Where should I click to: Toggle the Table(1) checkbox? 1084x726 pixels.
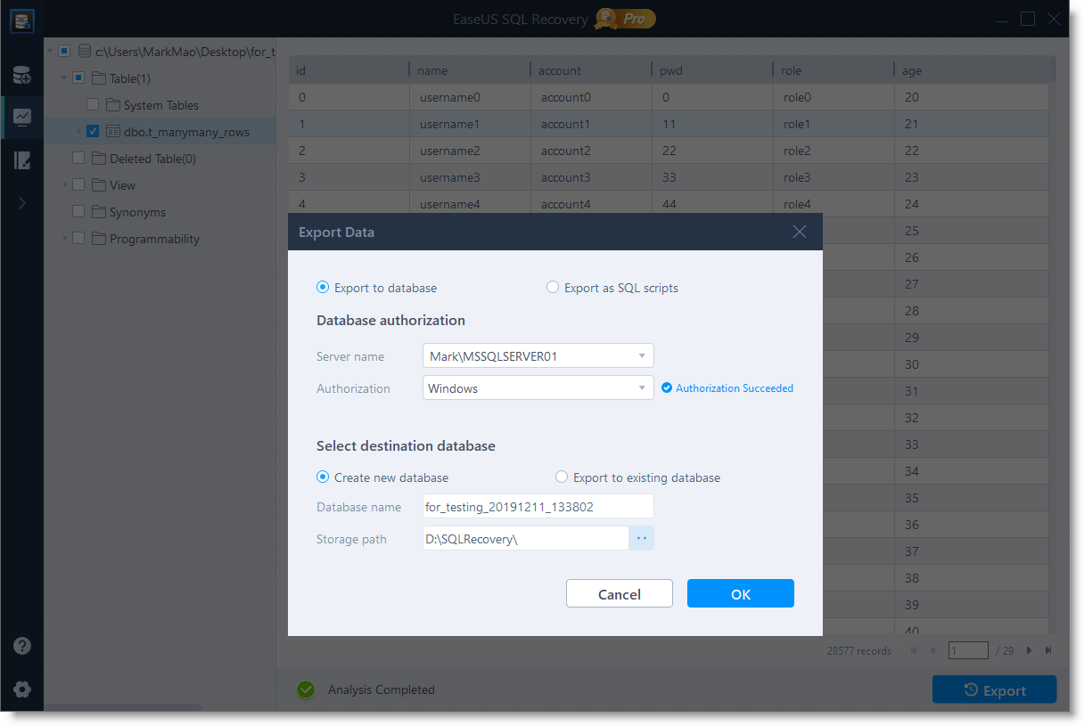click(x=78, y=78)
